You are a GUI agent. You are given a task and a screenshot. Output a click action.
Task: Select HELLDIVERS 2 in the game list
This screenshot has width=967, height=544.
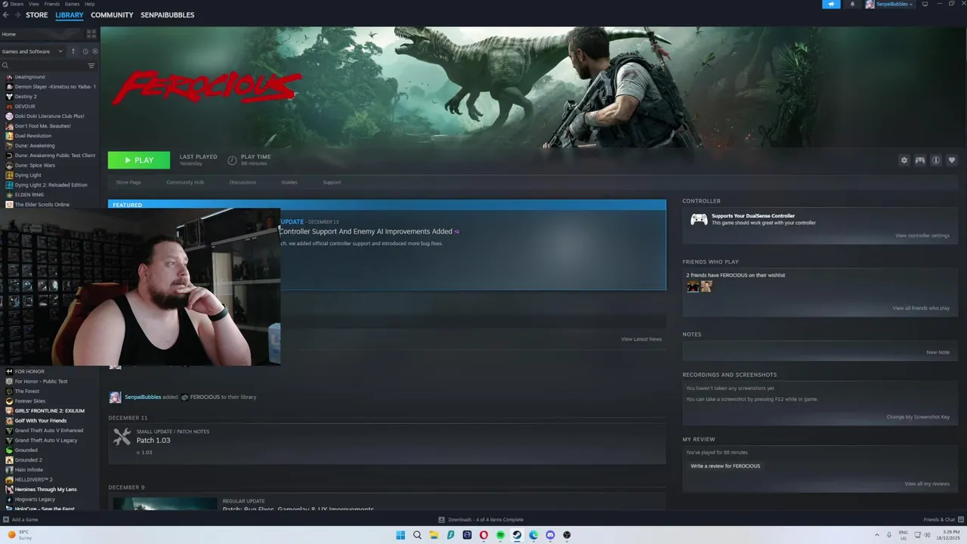(33, 480)
